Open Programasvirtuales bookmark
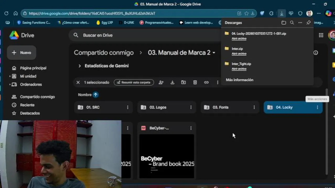Screen dimensions: 335x188 coord(156,23)
